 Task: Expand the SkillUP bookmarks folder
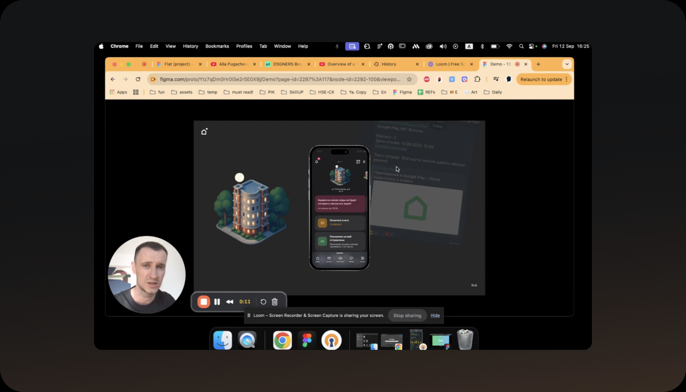[292, 92]
